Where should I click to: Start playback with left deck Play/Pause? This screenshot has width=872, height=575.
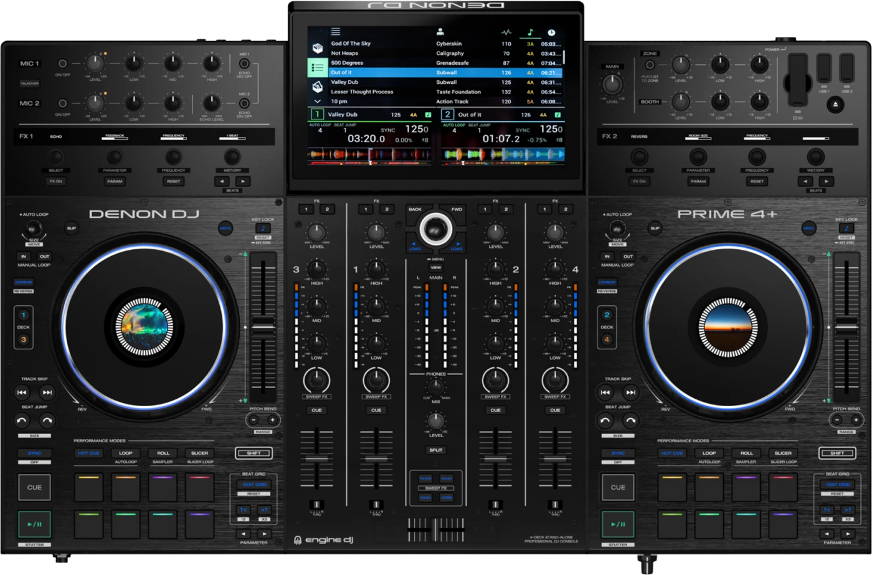coord(34,525)
